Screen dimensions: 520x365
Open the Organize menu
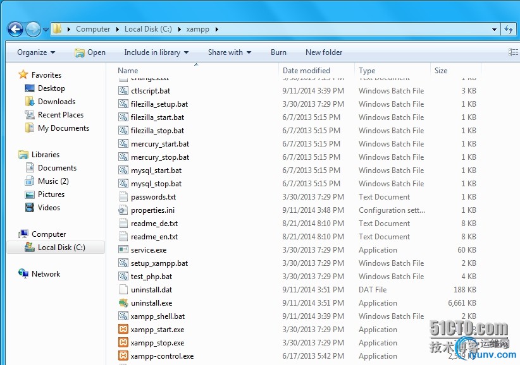tap(36, 52)
